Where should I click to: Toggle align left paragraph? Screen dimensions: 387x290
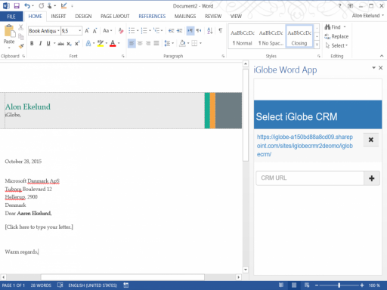click(x=132, y=43)
